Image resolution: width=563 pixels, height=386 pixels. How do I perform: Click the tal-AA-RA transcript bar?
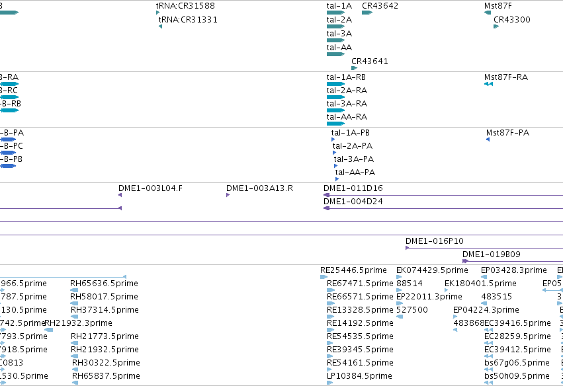(335, 124)
